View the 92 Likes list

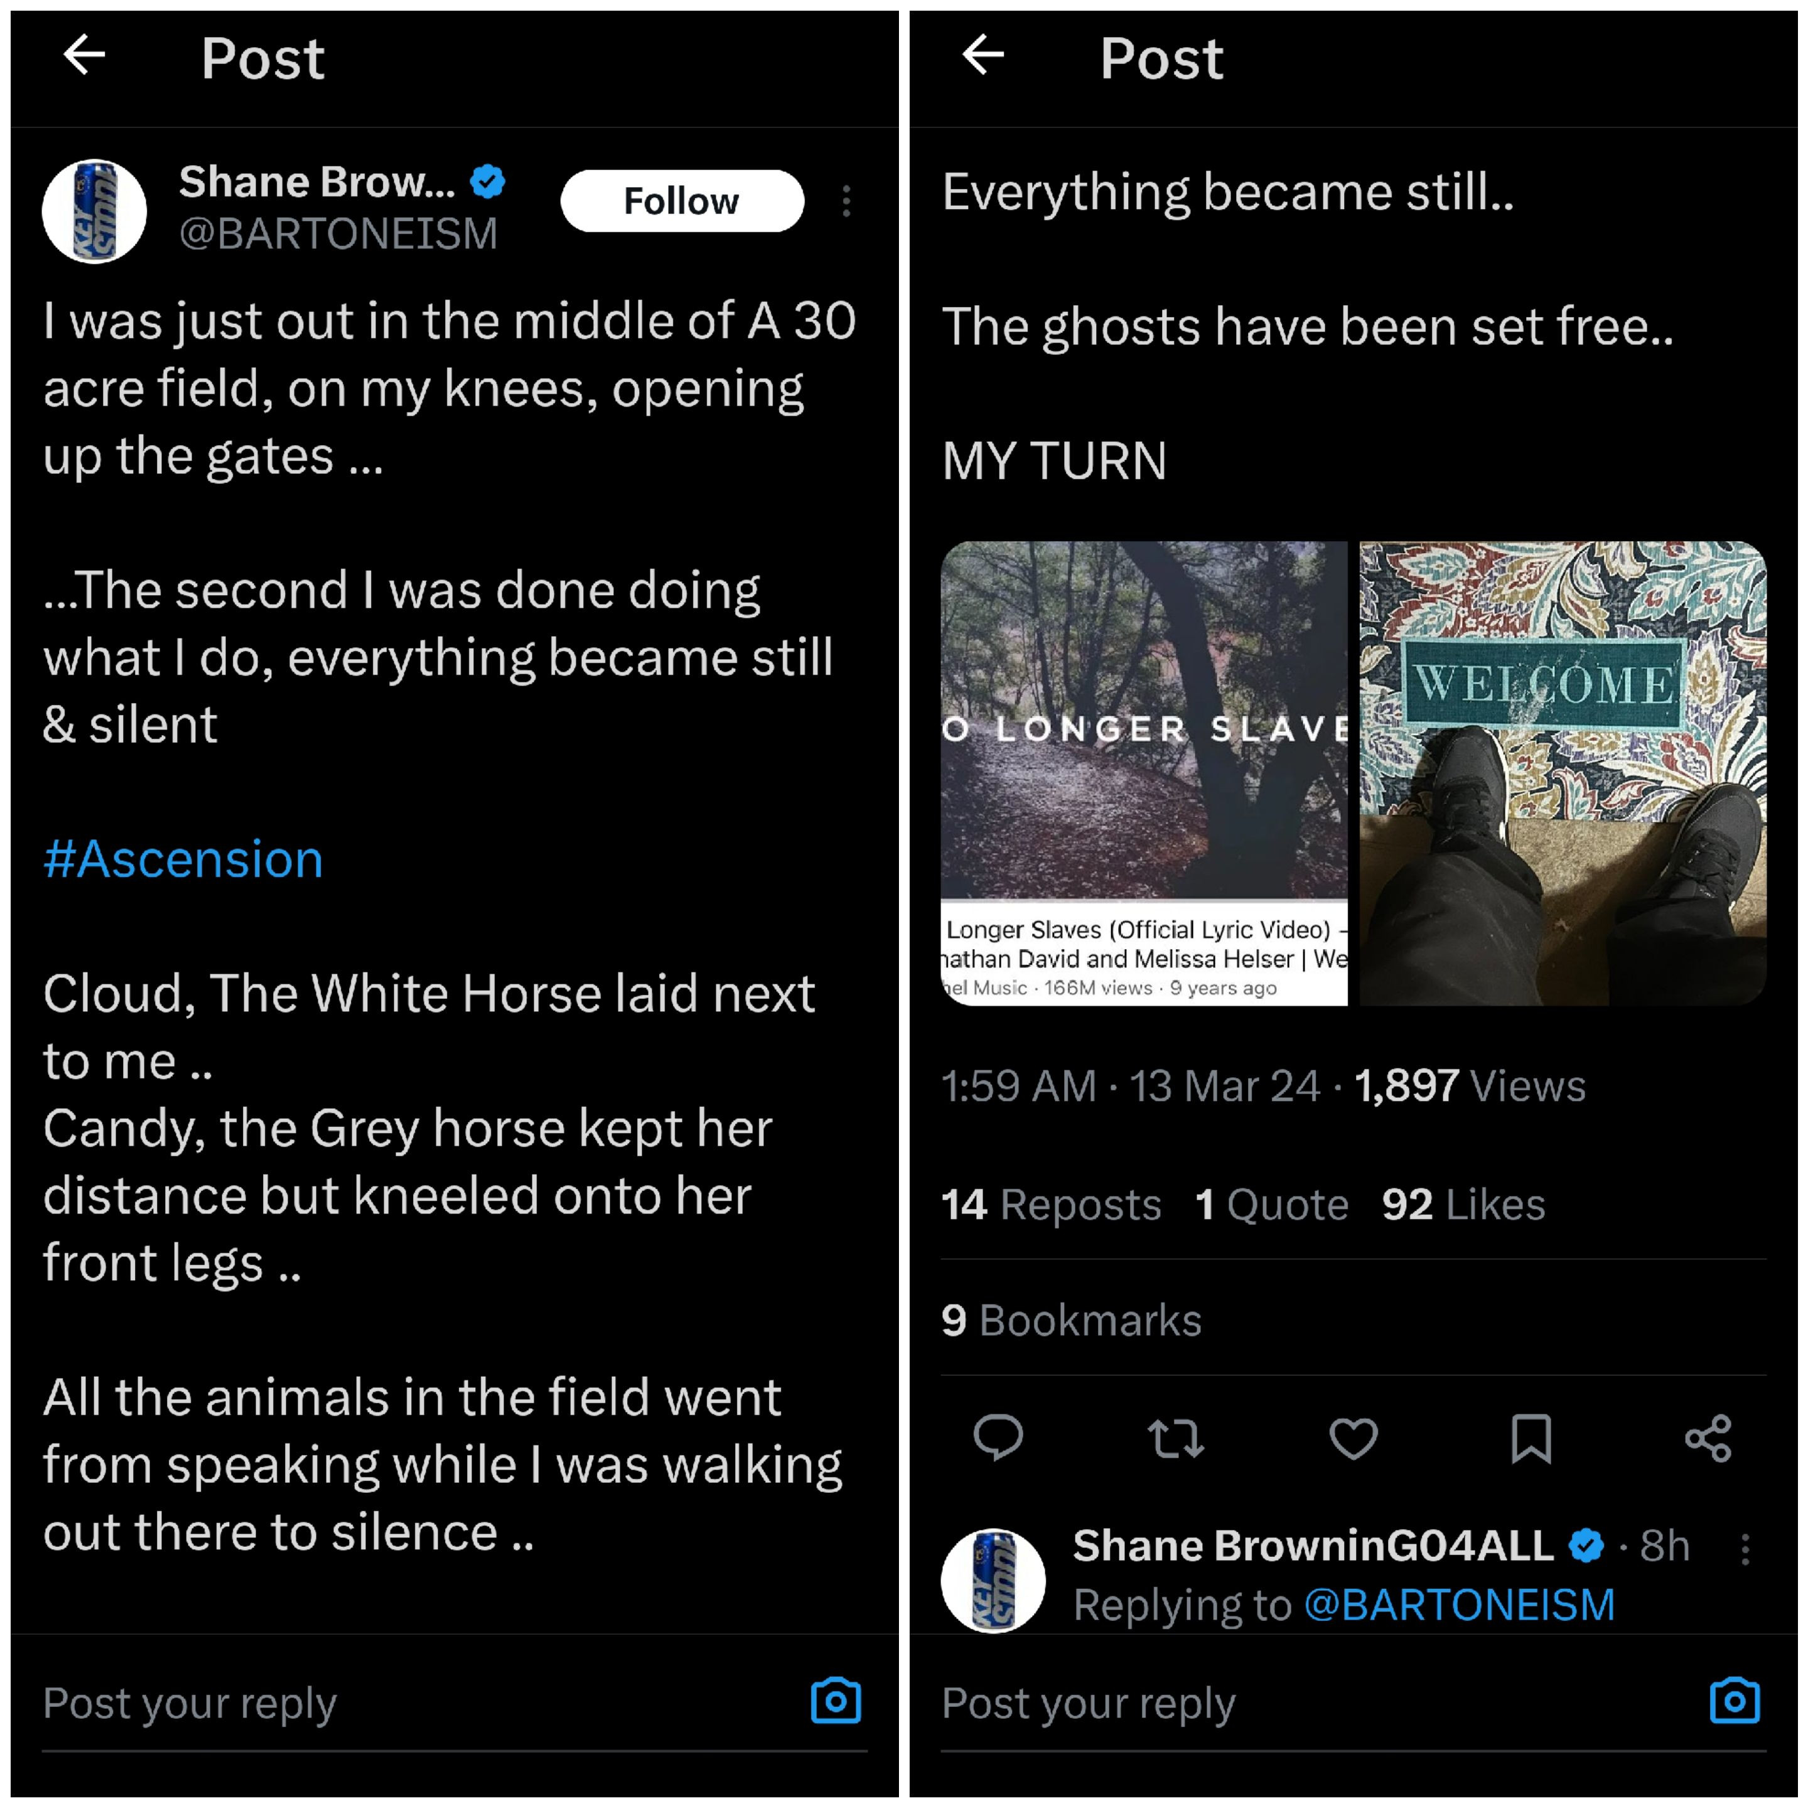[1463, 1205]
